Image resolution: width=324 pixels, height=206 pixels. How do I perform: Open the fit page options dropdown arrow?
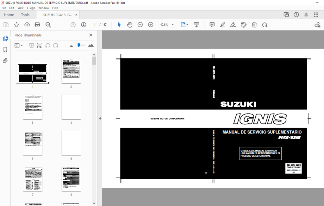[187, 25]
